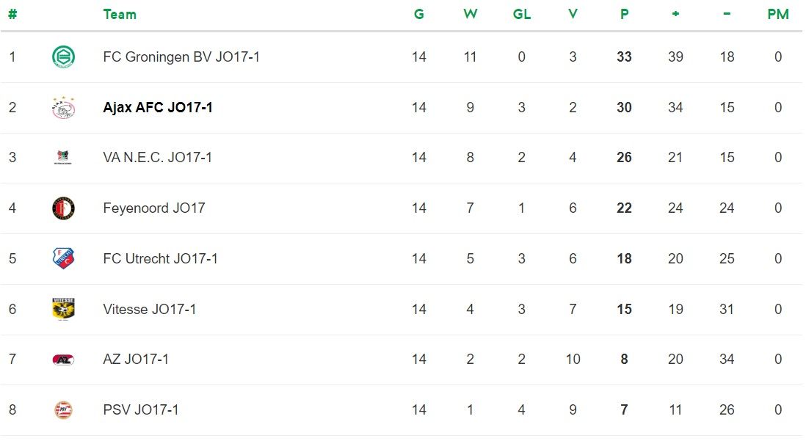Click the Vitesse club crest
This screenshot has width=806, height=441.
click(x=63, y=309)
